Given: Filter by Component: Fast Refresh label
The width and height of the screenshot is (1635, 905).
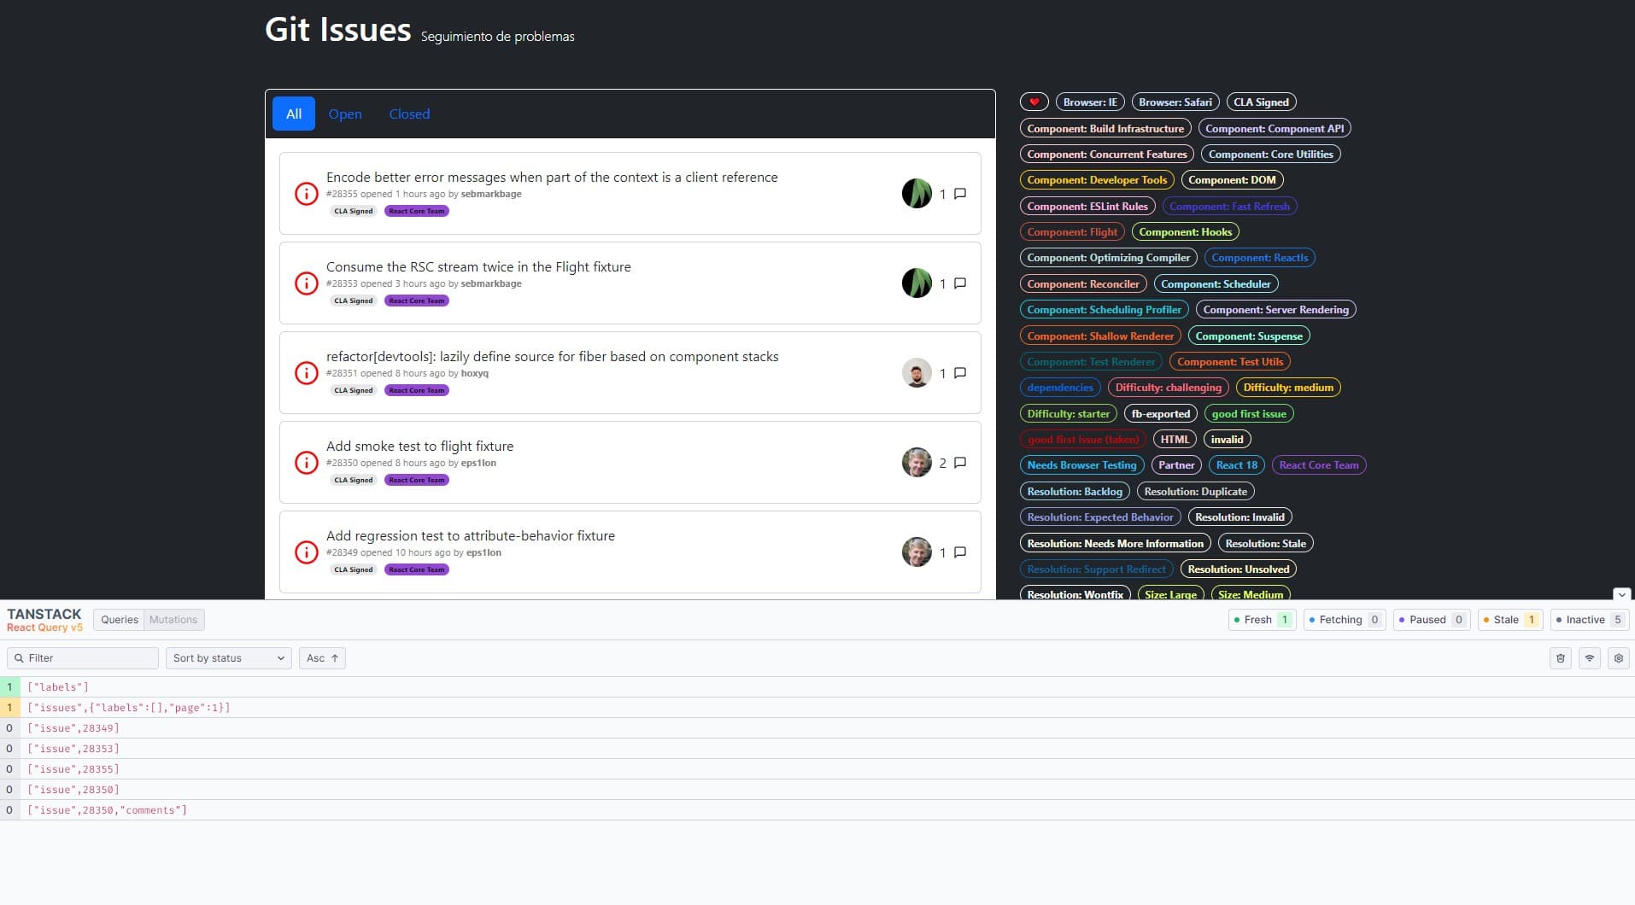Looking at the screenshot, I should tap(1230, 207).
